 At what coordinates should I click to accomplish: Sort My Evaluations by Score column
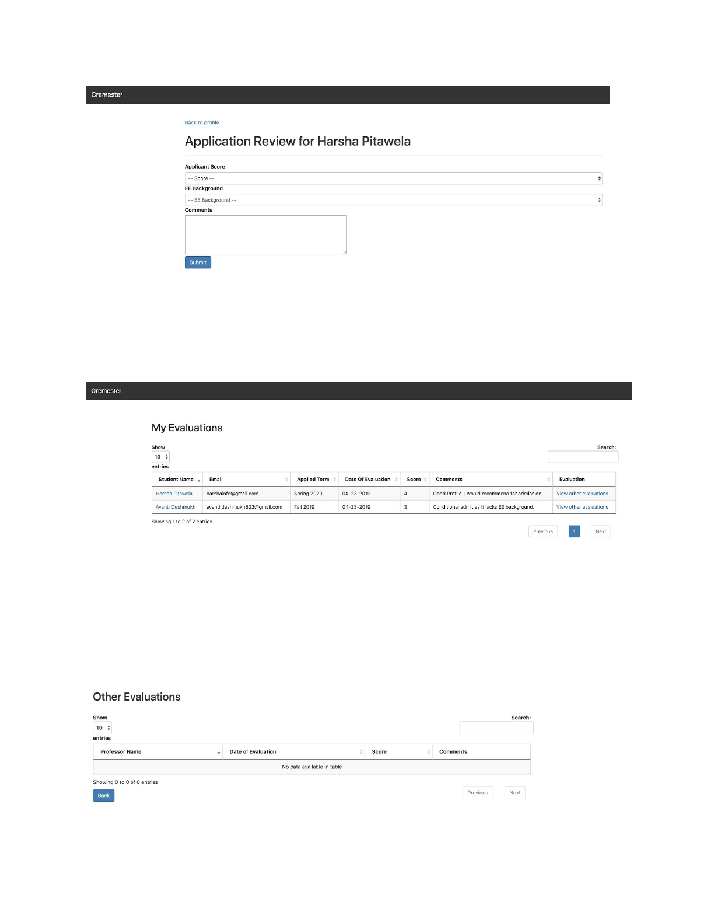click(415, 479)
